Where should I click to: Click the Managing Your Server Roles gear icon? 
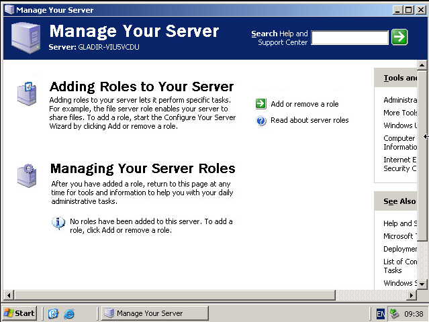[28, 174]
